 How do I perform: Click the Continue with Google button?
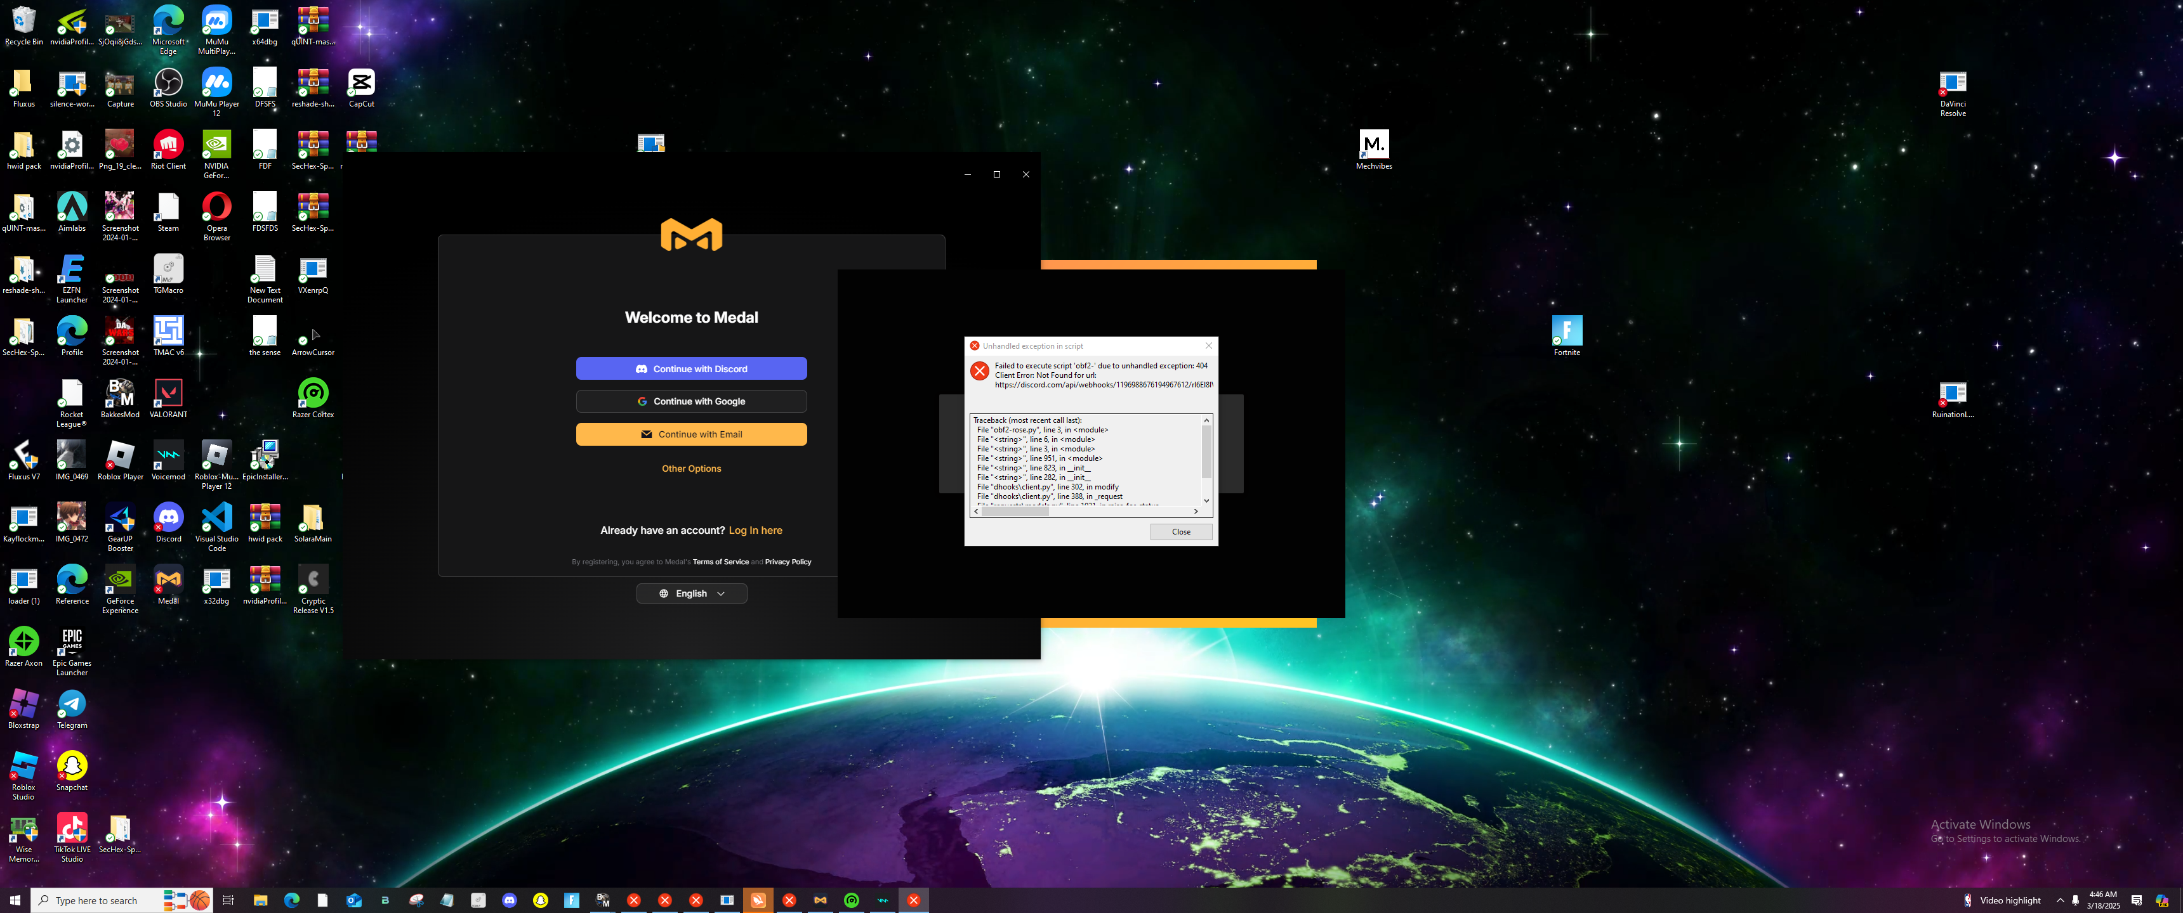690,401
